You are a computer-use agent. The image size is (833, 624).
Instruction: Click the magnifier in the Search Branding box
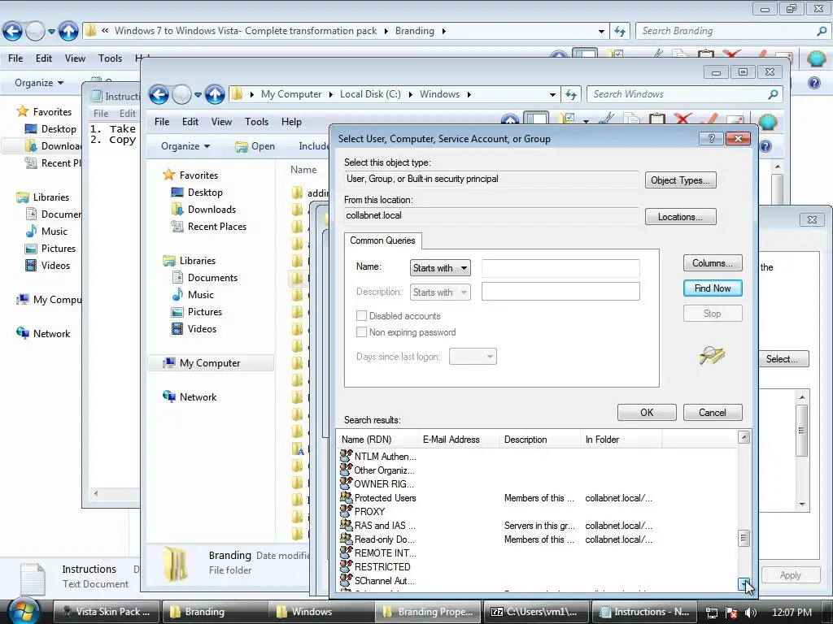tap(822, 31)
